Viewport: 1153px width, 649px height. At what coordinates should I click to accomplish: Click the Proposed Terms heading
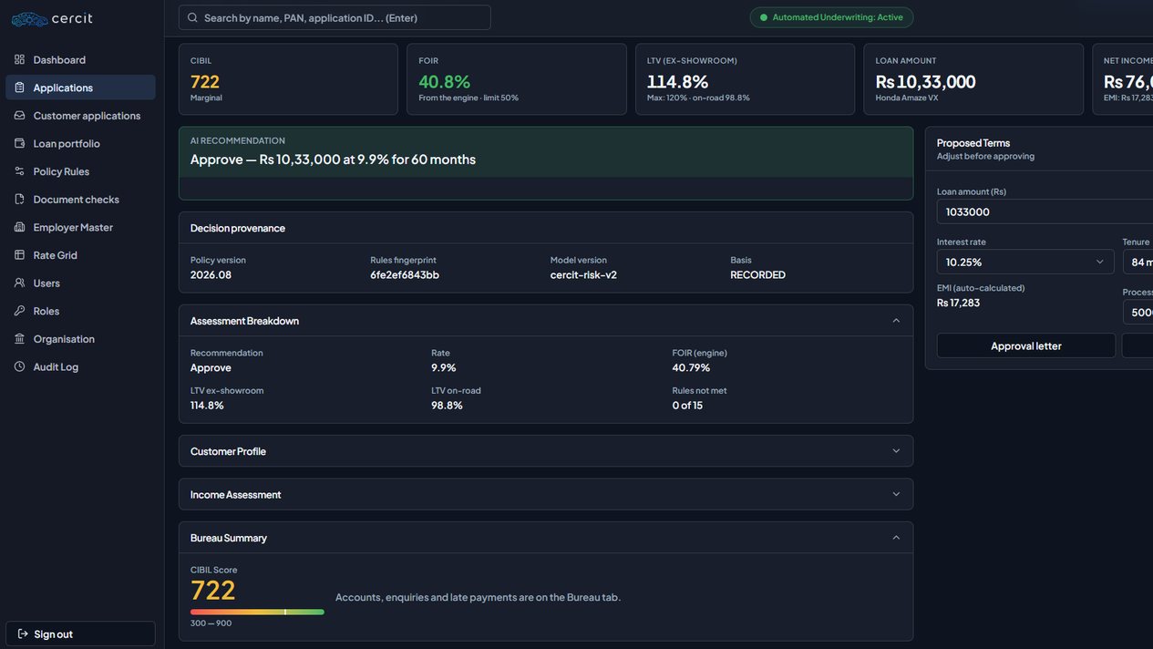[973, 143]
